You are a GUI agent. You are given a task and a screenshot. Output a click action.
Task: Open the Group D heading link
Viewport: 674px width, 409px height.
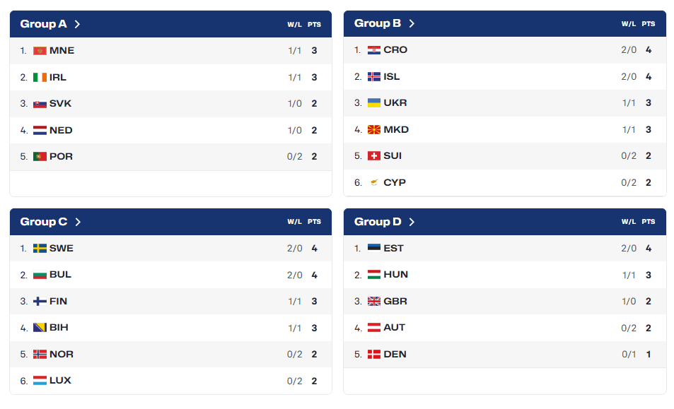pyautogui.click(x=378, y=222)
